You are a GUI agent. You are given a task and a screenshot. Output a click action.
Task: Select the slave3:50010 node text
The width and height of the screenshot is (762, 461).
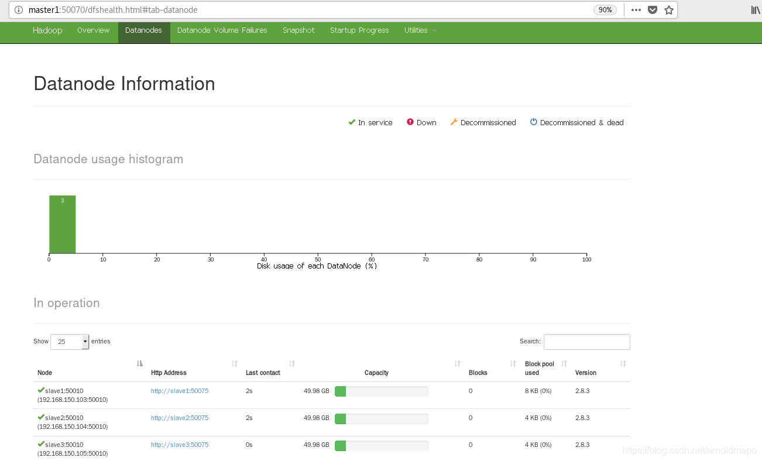tap(64, 445)
